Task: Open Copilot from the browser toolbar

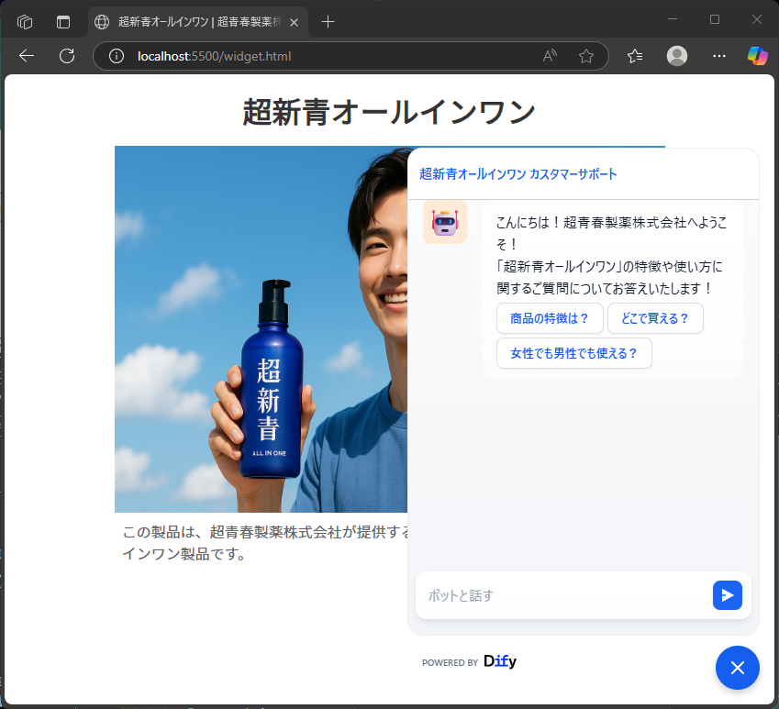Action: (757, 56)
